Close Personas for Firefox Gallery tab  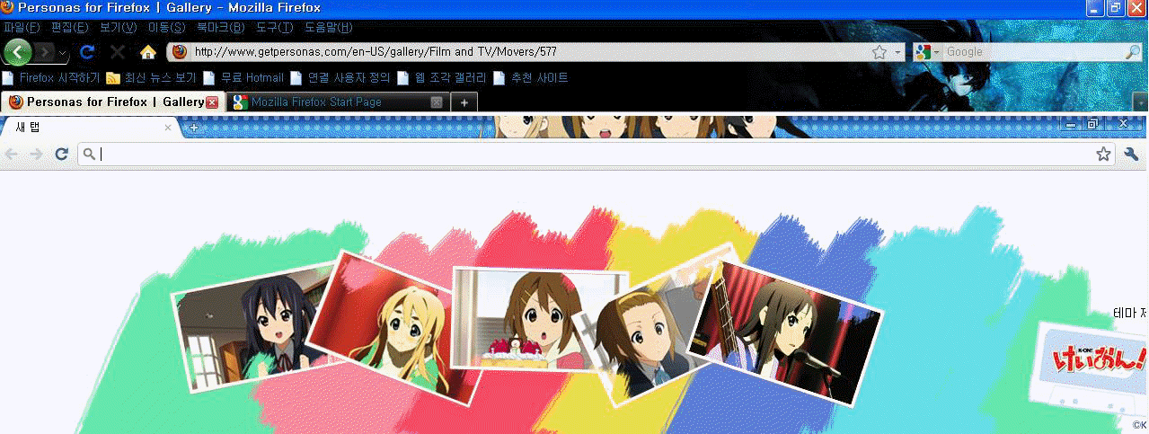(212, 102)
